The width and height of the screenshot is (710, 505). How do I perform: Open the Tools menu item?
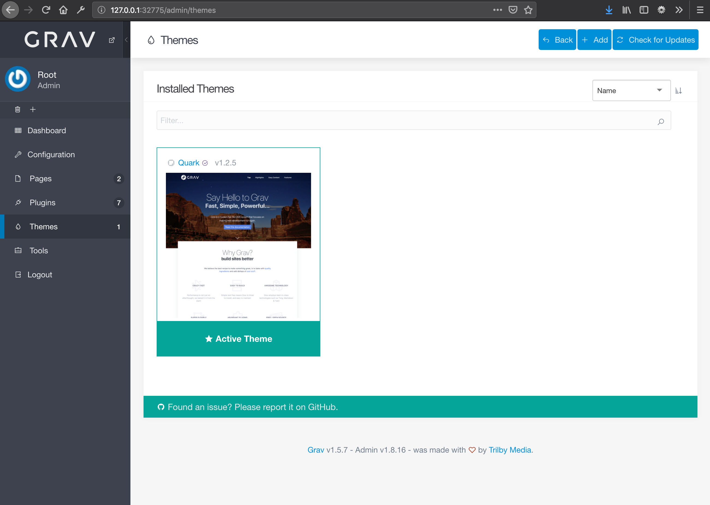[x=65, y=251]
